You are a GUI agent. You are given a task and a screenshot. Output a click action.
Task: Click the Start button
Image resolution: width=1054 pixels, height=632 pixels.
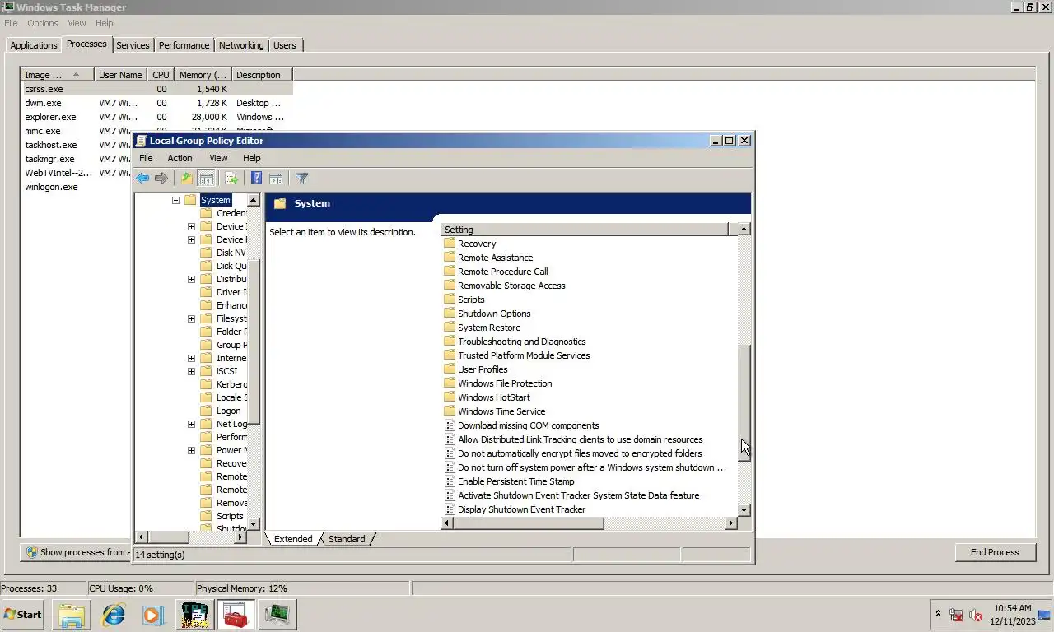pos(23,615)
